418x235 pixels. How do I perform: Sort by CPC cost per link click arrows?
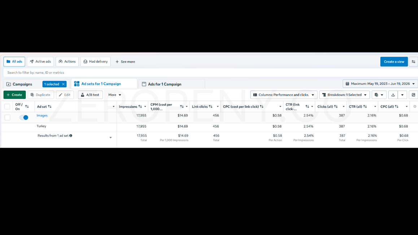[x=262, y=107]
